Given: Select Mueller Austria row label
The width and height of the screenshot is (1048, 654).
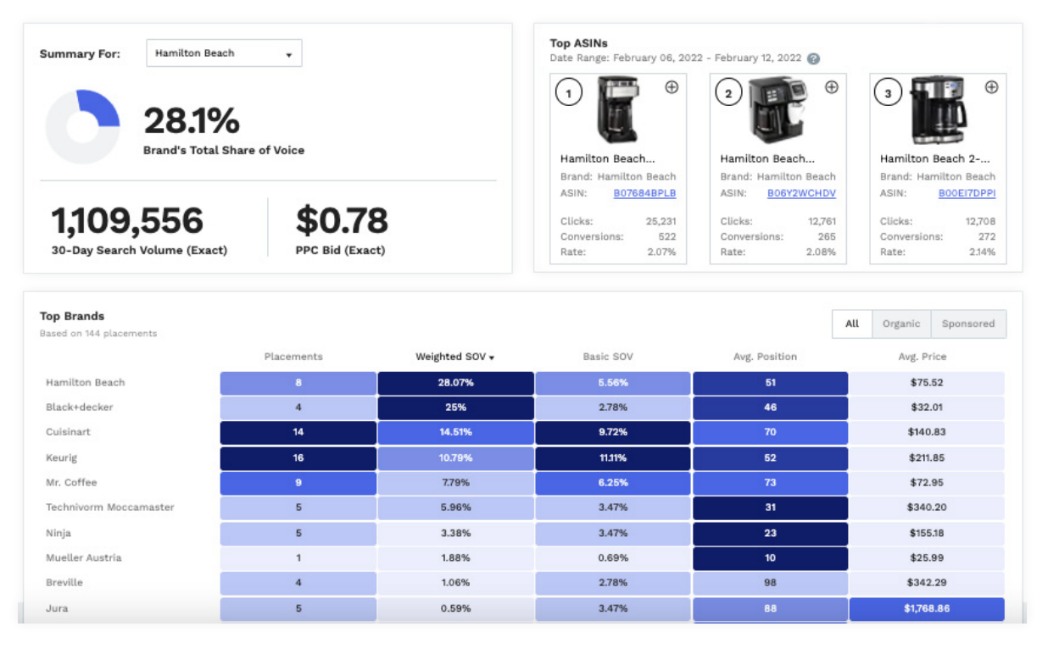Looking at the screenshot, I should tap(84, 557).
